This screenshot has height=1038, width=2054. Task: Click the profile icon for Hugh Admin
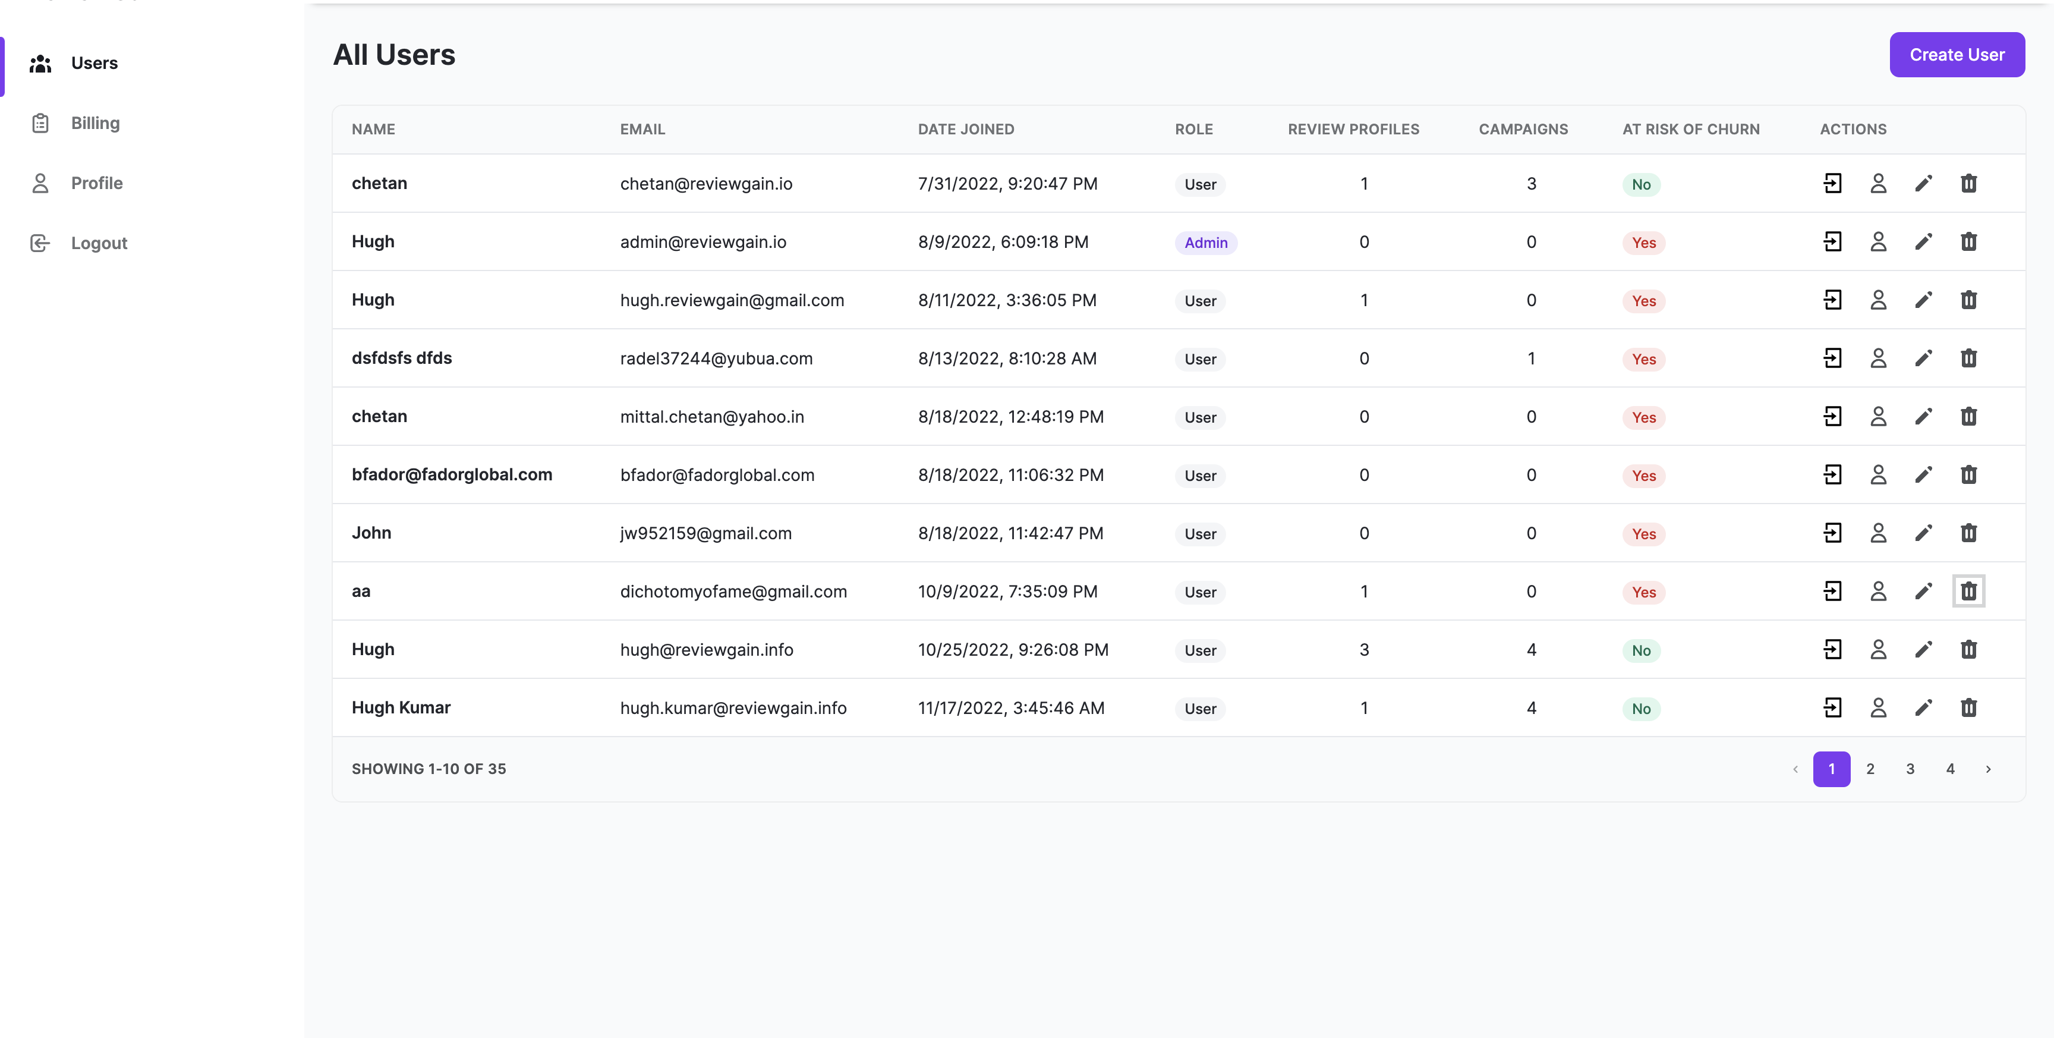(x=1878, y=241)
